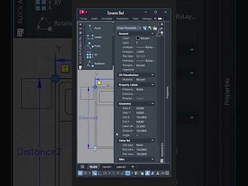Click the Distance2 parameter label
This screenshot has width=248, height=186.
tap(88, 118)
